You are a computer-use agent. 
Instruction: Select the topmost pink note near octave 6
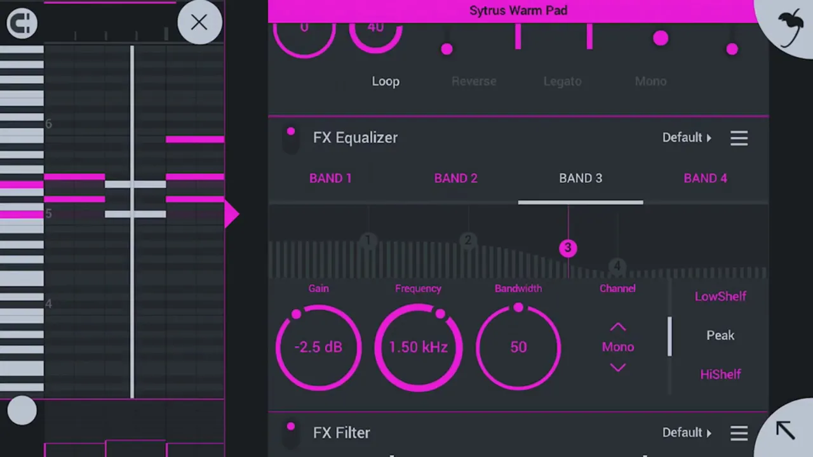(195, 139)
